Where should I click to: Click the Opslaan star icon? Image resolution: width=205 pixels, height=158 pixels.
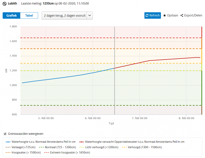click(x=165, y=16)
